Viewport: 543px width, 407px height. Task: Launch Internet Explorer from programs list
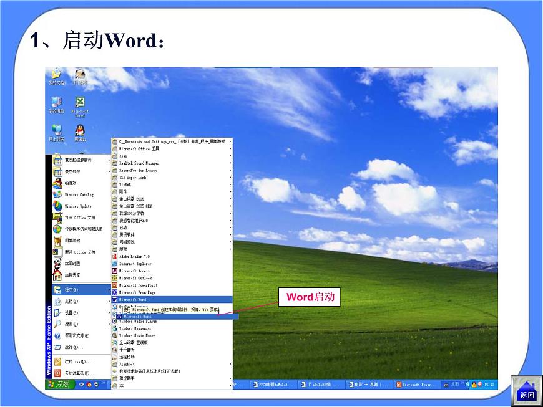172,264
